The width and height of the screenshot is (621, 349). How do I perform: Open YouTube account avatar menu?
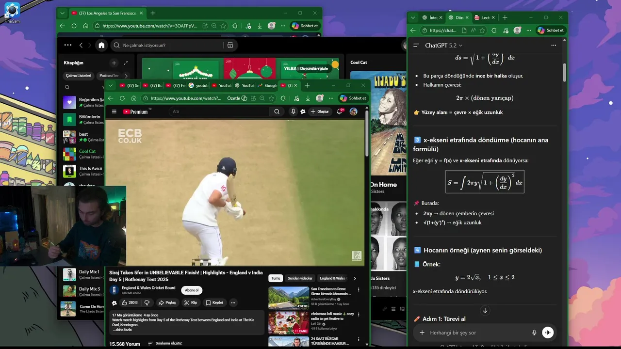353,111
